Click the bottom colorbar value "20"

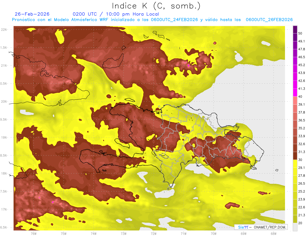coord(300,223)
